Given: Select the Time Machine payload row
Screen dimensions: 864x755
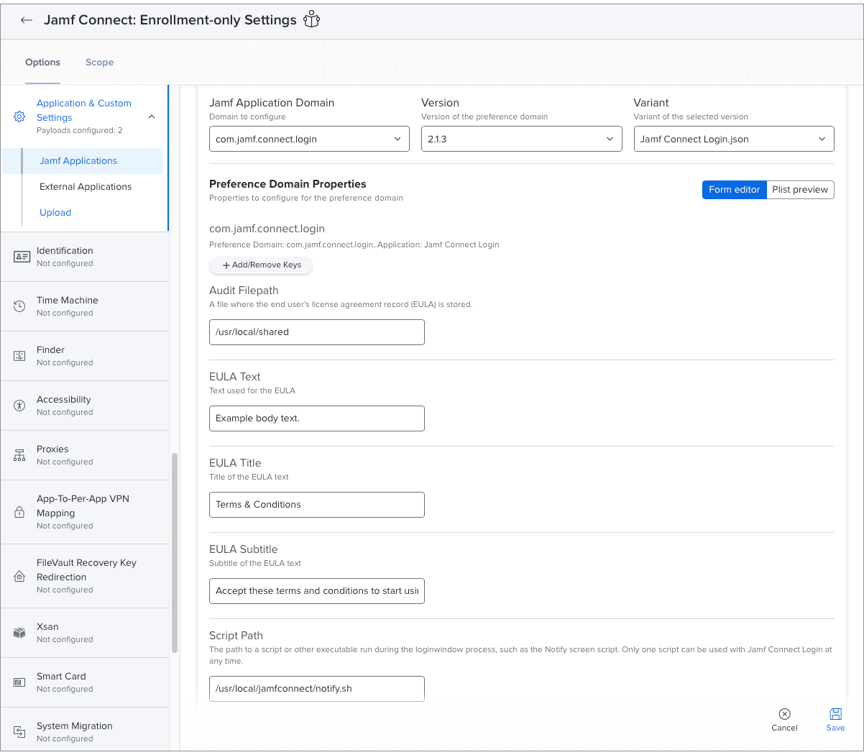Looking at the screenshot, I should [85, 306].
